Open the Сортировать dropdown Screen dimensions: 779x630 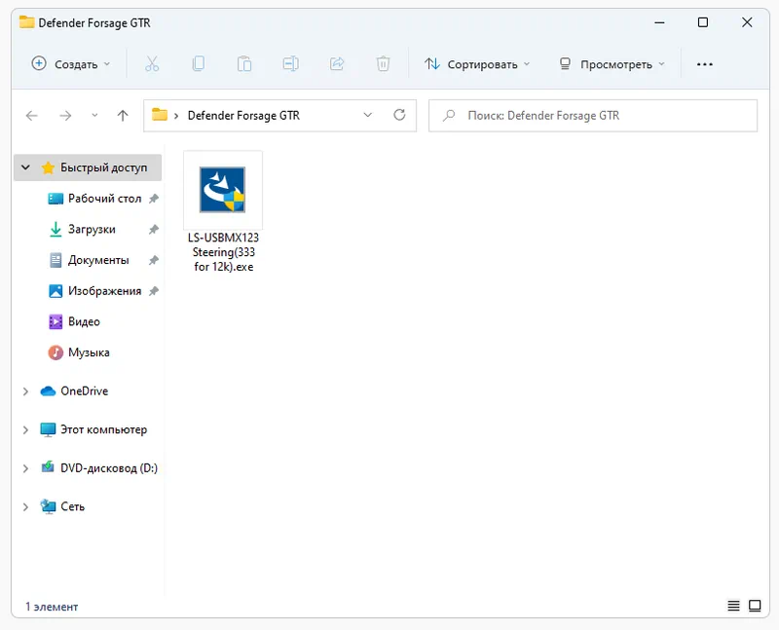[477, 63]
